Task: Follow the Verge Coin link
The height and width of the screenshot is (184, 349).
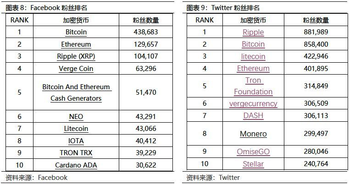Action: click(x=76, y=69)
